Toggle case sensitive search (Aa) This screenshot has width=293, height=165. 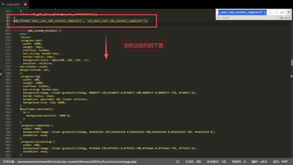(282, 18)
